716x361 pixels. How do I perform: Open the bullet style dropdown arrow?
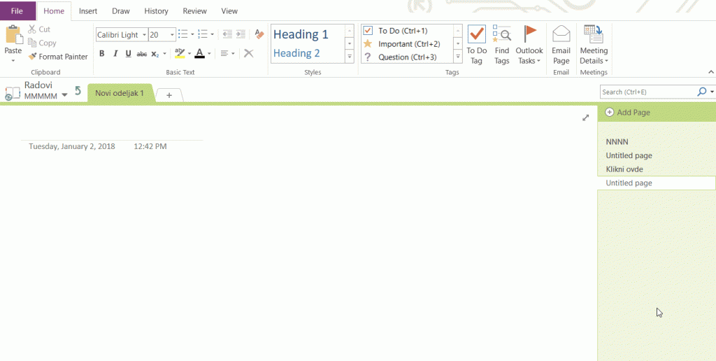coord(192,34)
